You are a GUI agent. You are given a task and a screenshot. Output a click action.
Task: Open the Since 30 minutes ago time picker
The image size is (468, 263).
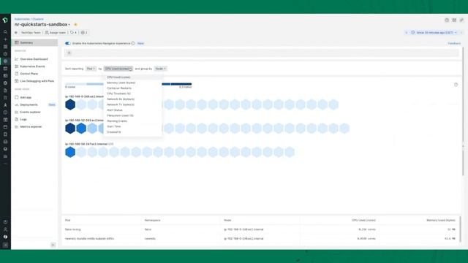434,32
